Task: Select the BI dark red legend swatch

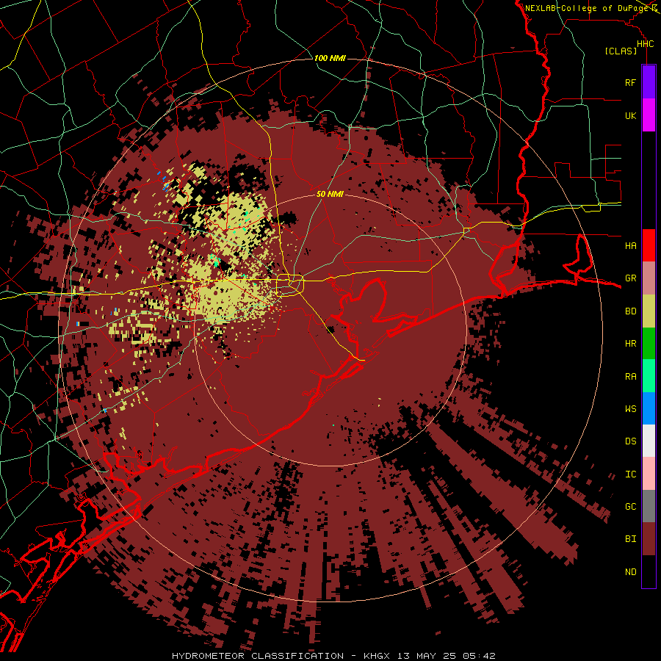Action: [x=649, y=539]
